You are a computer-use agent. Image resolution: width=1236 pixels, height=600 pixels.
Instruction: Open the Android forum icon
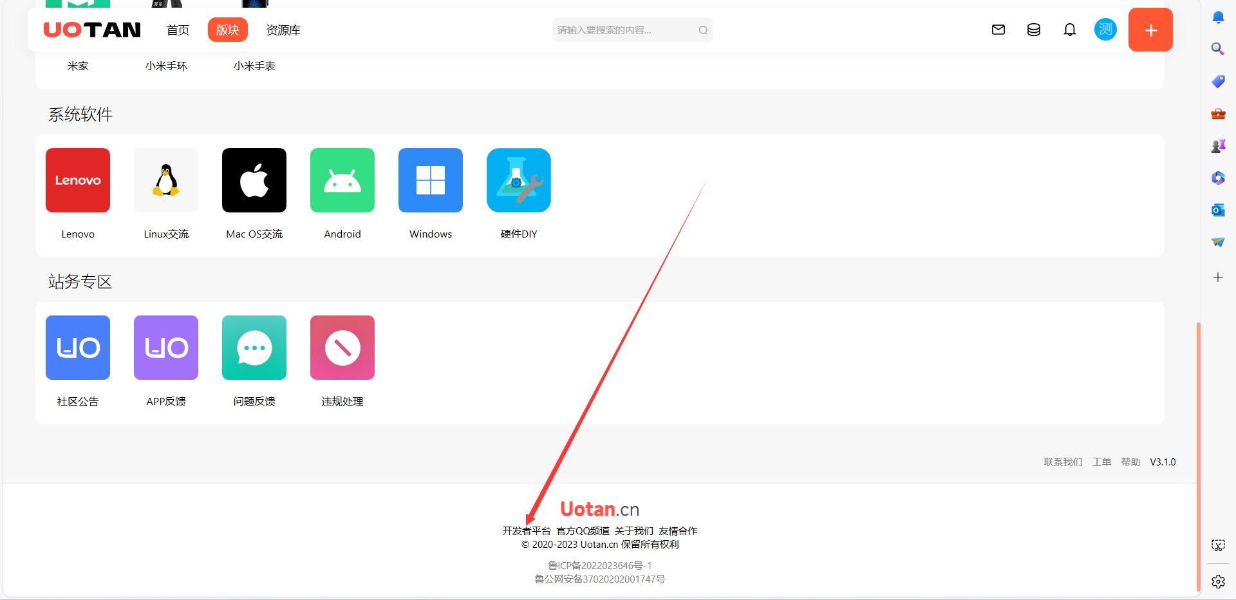[342, 180]
